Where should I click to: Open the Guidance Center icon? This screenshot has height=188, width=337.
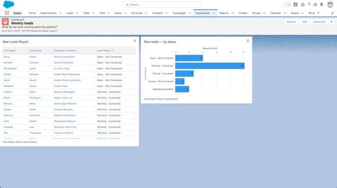(x=303, y=4)
